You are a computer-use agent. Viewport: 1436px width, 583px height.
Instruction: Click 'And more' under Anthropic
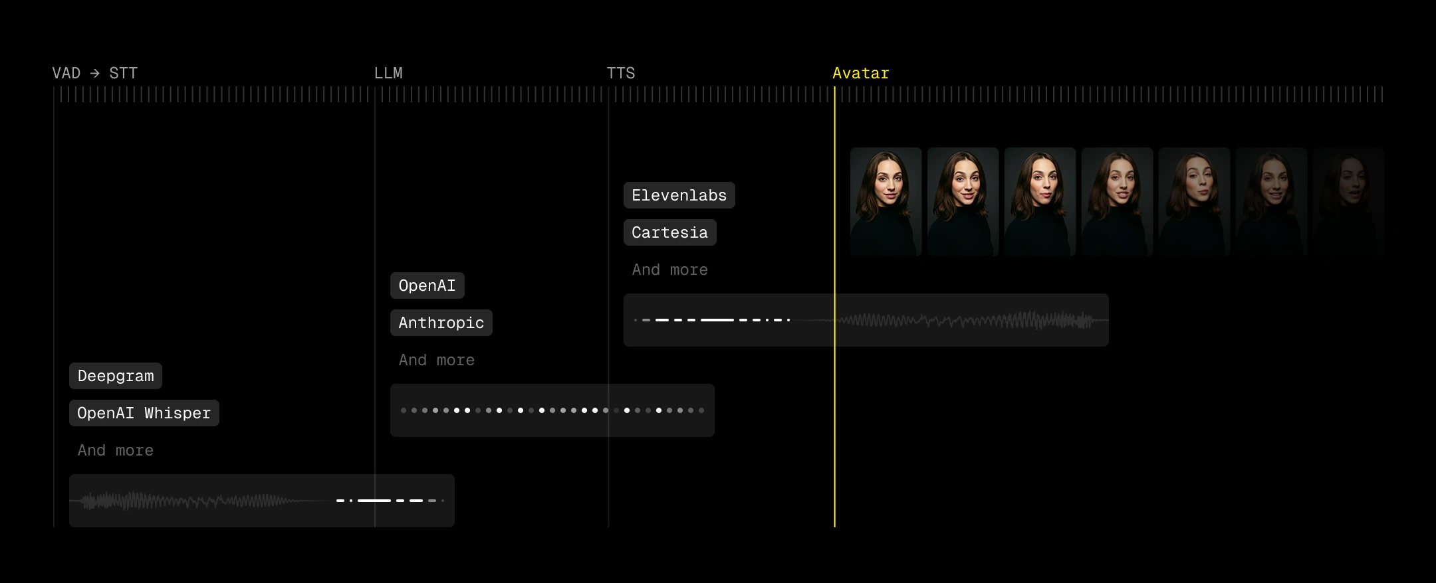[437, 360]
